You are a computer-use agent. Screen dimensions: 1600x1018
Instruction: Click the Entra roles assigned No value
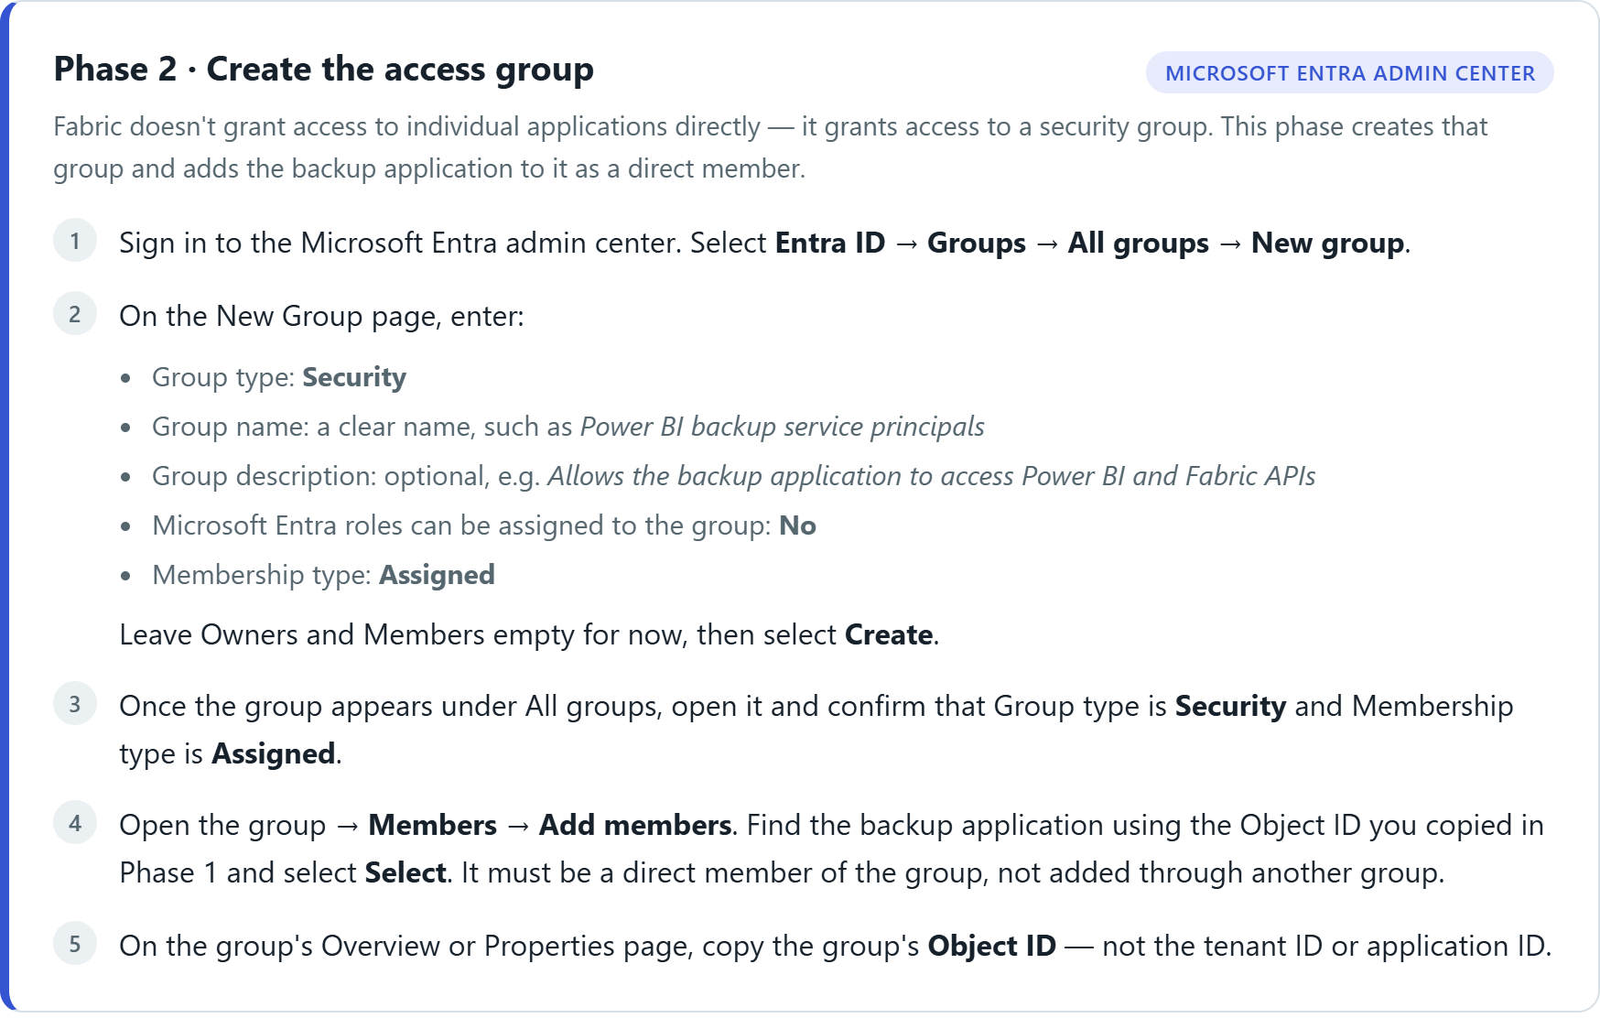click(x=797, y=525)
